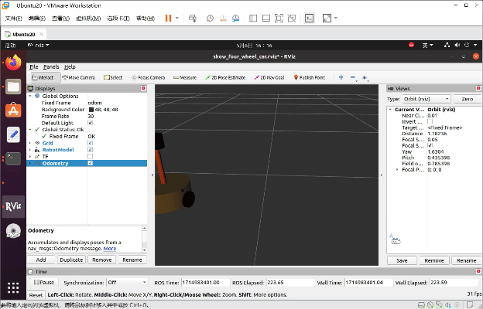
Task: Open VMware console view icon
Action: [309, 19]
